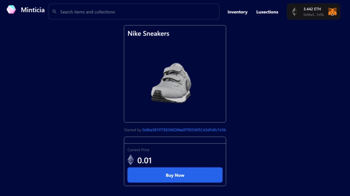Screen dimensions: 350x196
Task: Open the Luxections menu item
Action: (x=267, y=12)
